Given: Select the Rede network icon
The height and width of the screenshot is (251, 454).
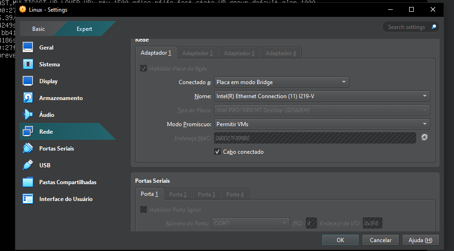Looking at the screenshot, I should [28, 131].
